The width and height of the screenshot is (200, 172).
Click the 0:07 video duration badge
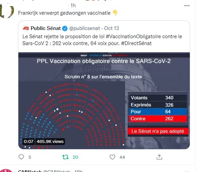pyautogui.click(x=29, y=142)
